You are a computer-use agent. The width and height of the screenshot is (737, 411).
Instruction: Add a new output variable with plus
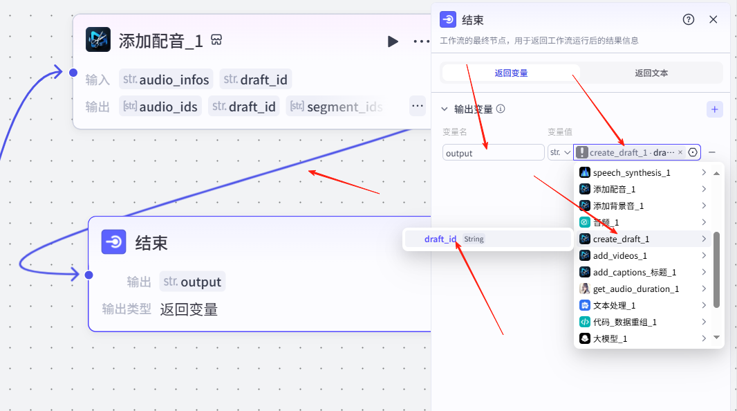[x=714, y=109]
